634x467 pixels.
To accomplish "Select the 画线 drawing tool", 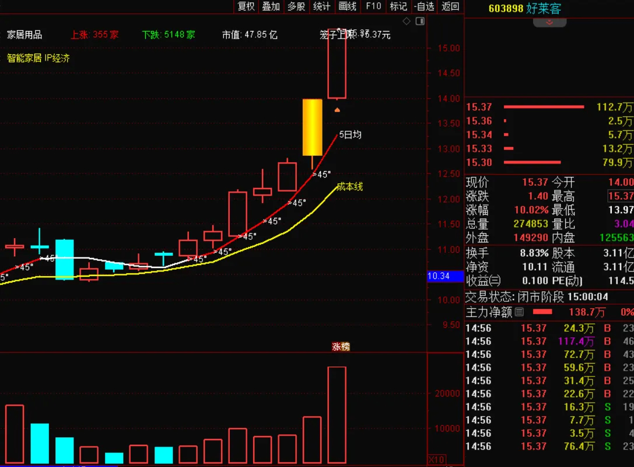I will tap(346, 7).
